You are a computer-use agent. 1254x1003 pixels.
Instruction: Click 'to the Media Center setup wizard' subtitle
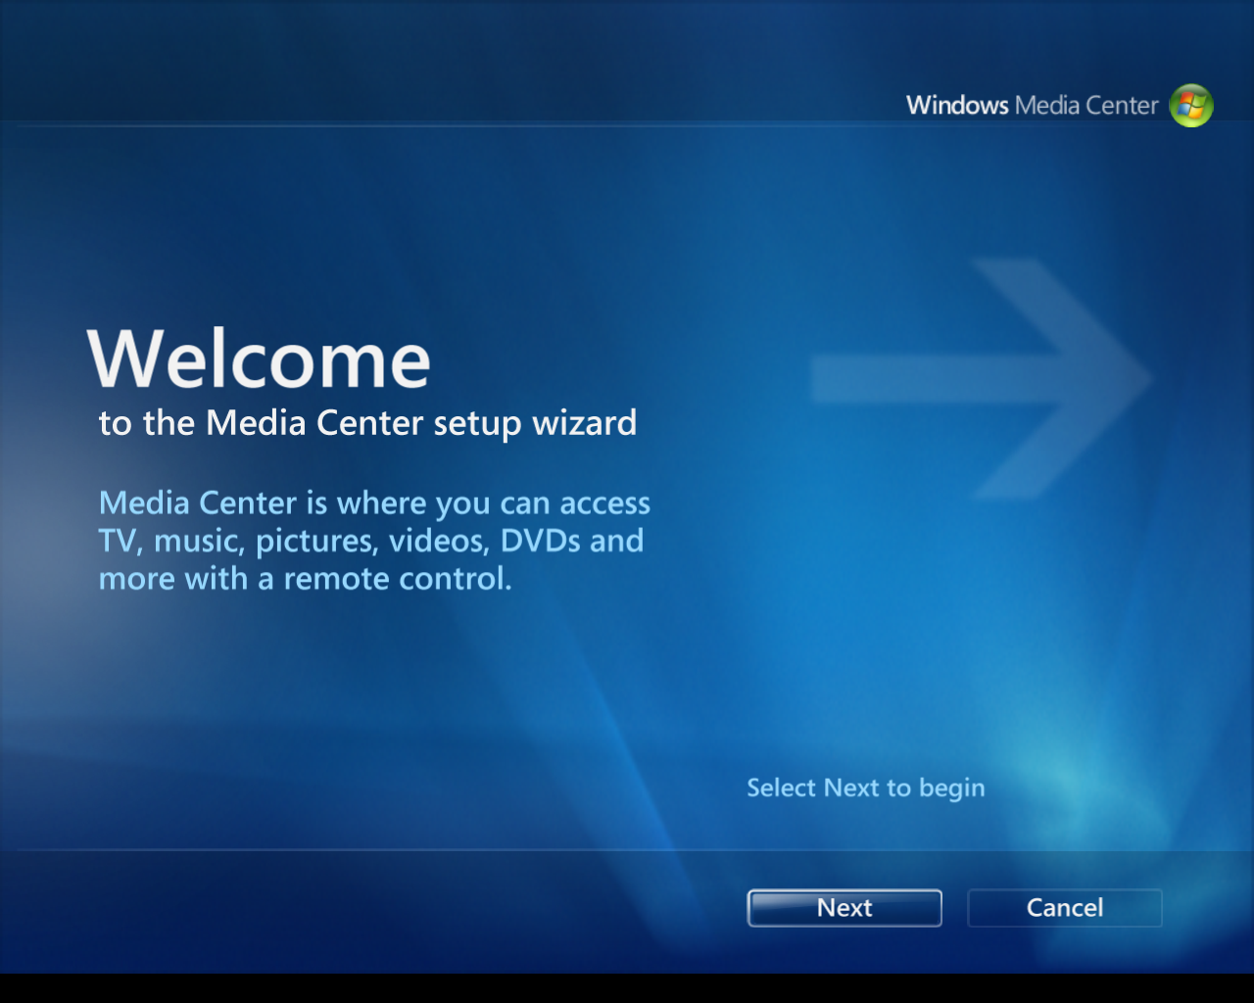pyautogui.click(x=367, y=423)
